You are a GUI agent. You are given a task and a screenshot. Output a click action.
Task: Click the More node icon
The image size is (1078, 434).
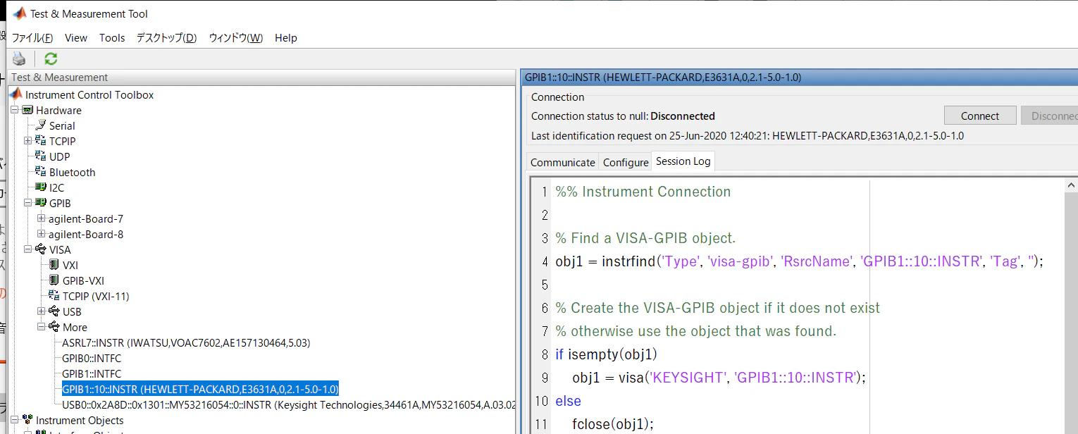[x=54, y=327]
